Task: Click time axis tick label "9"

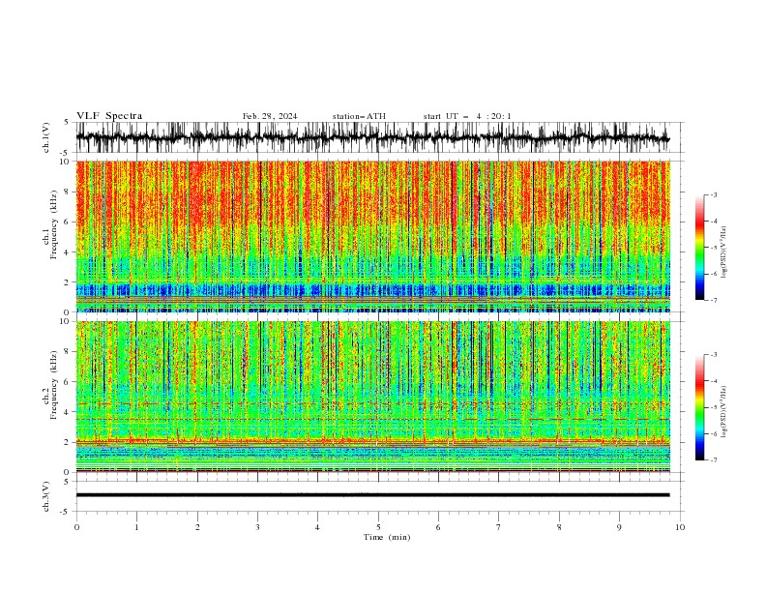Action: [x=619, y=527]
